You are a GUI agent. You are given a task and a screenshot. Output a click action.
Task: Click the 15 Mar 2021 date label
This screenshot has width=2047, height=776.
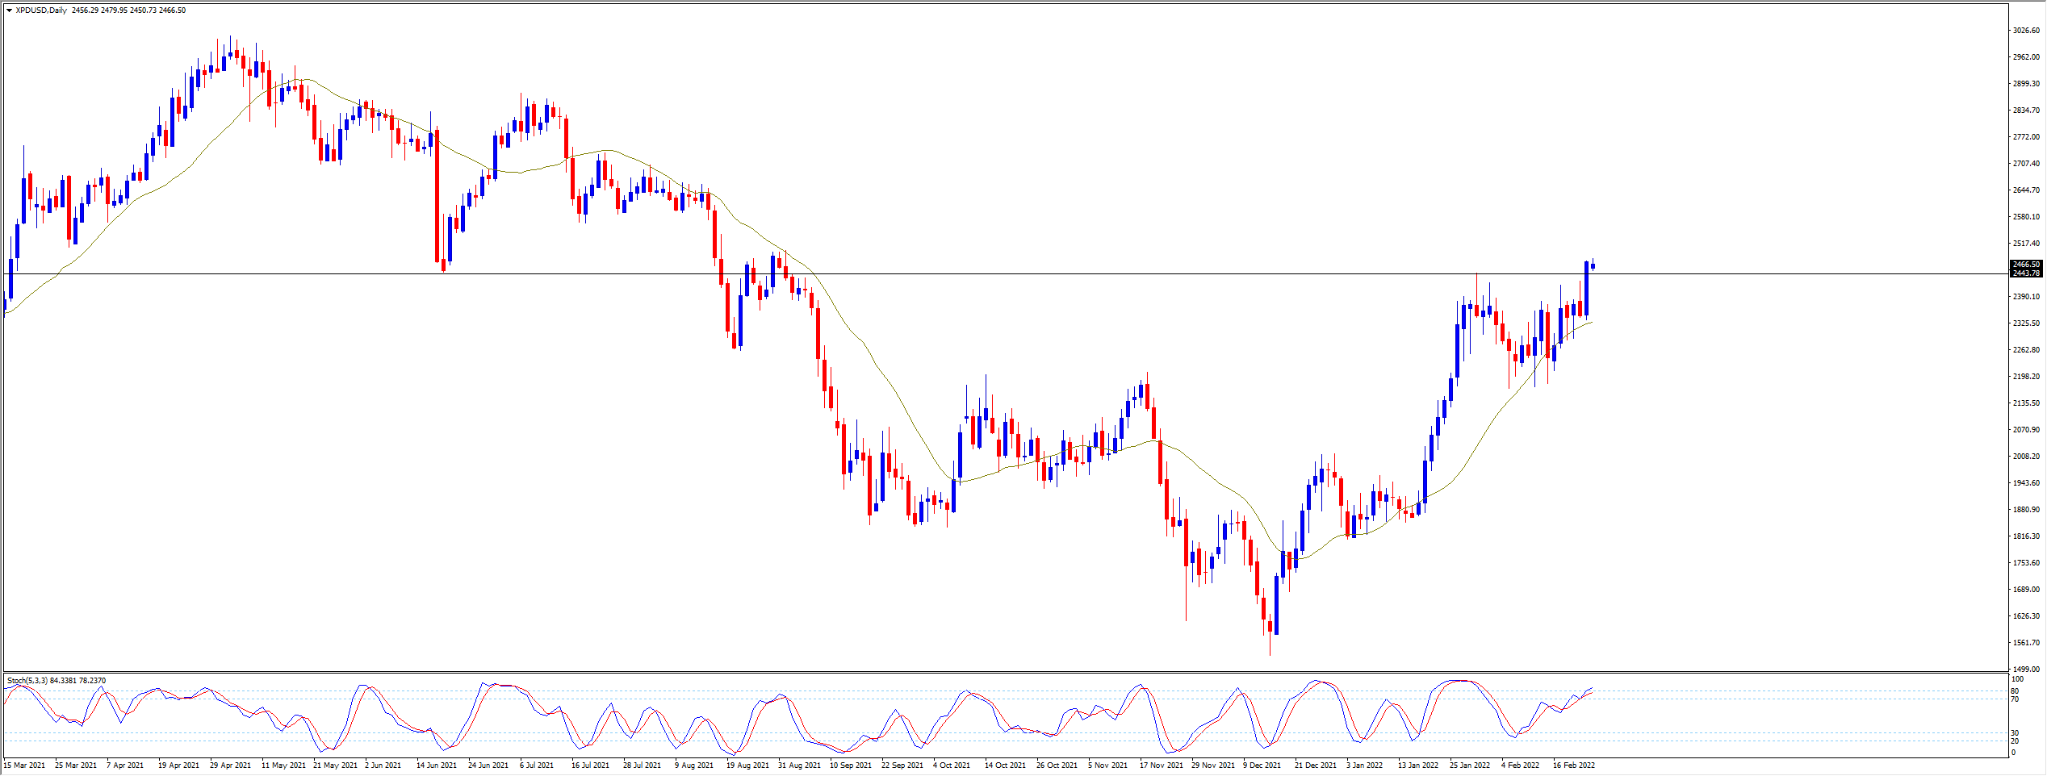(x=24, y=766)
